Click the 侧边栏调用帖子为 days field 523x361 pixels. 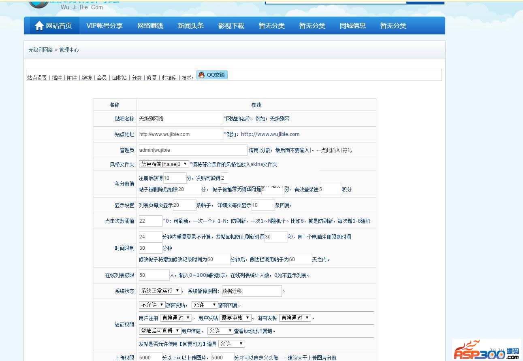(300, 259)
